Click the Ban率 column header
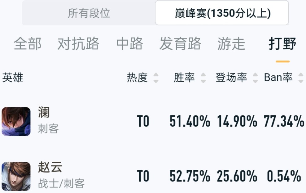This screenshot has width=306, height=193. point(278,78)
